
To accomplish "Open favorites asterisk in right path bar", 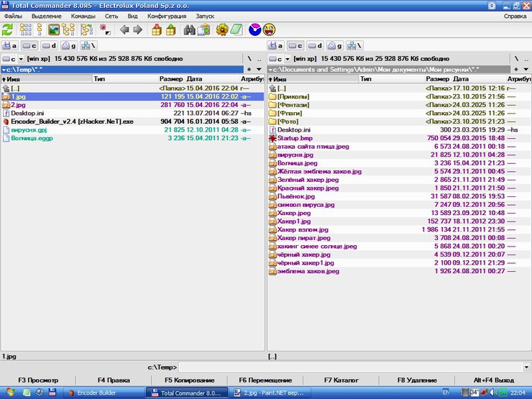I will point(516,70).
